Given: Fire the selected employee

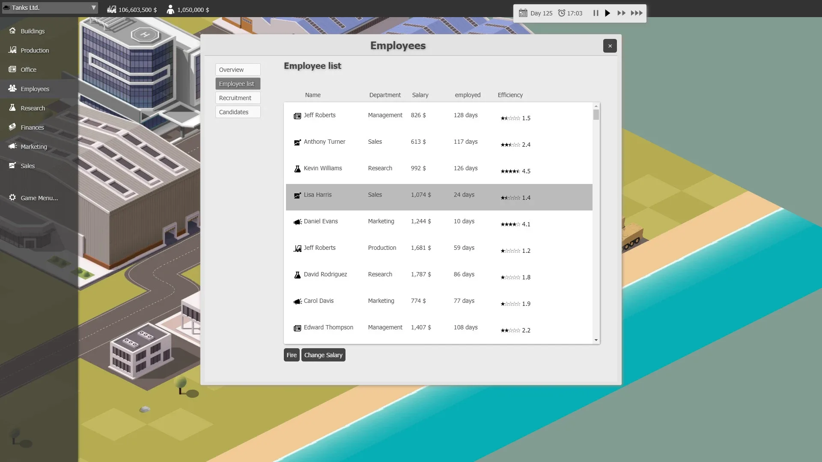Looking at the screenshot, I should tap(292, 355).
